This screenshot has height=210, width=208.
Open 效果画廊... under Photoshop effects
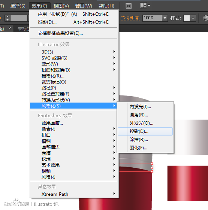(73, 123)
